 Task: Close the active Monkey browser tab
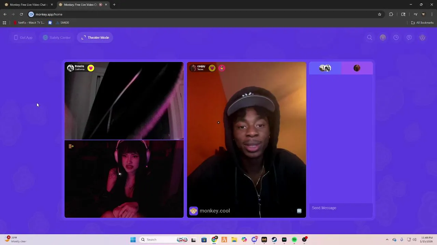[106, 5]
